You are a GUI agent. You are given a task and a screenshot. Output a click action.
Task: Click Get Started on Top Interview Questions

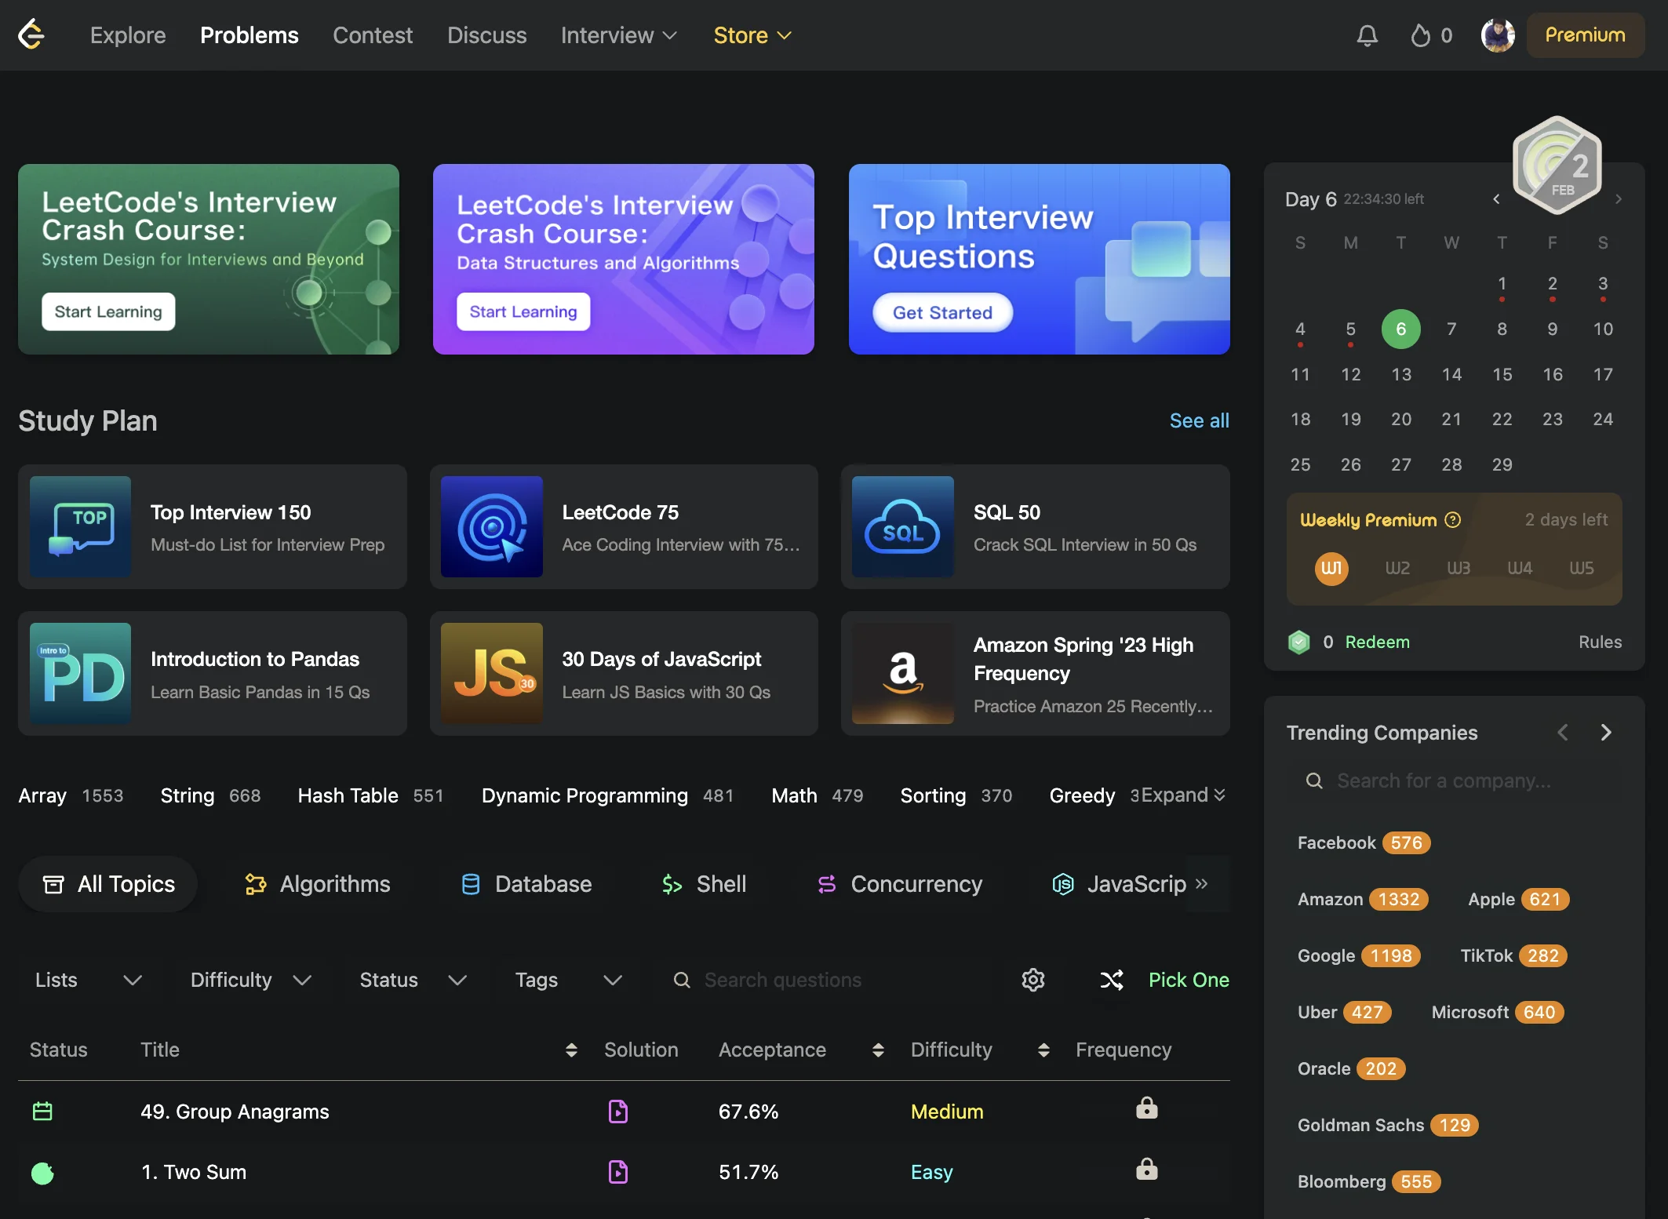click(942, 313)
